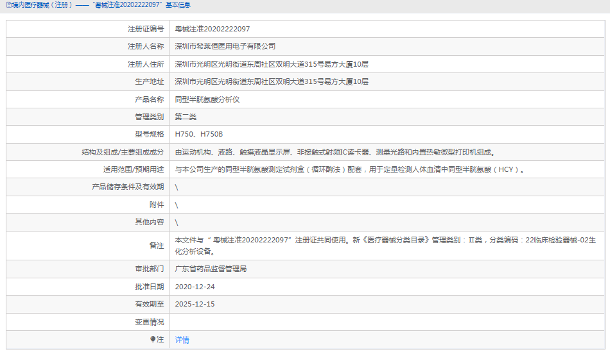This screenshot has height=354, width=610.
Task: Select model spec value H750、H750B
Action: pos(199,135)
